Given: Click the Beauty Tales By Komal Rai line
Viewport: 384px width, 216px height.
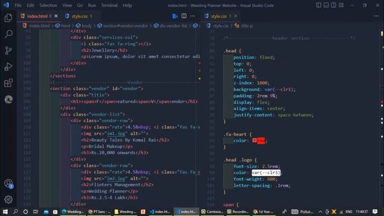Looking at the screenshot, I should [x=125, y=140].
